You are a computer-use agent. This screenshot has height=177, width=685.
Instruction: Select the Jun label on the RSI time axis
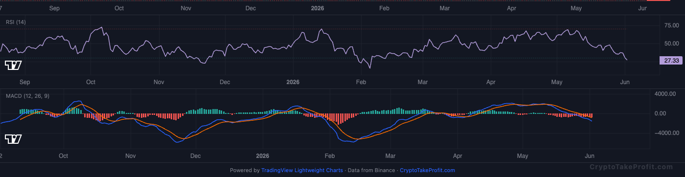(x=624, y=82)
